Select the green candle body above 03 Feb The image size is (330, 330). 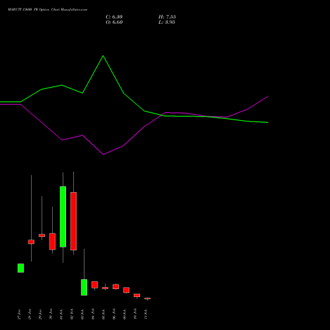[84, 287]
